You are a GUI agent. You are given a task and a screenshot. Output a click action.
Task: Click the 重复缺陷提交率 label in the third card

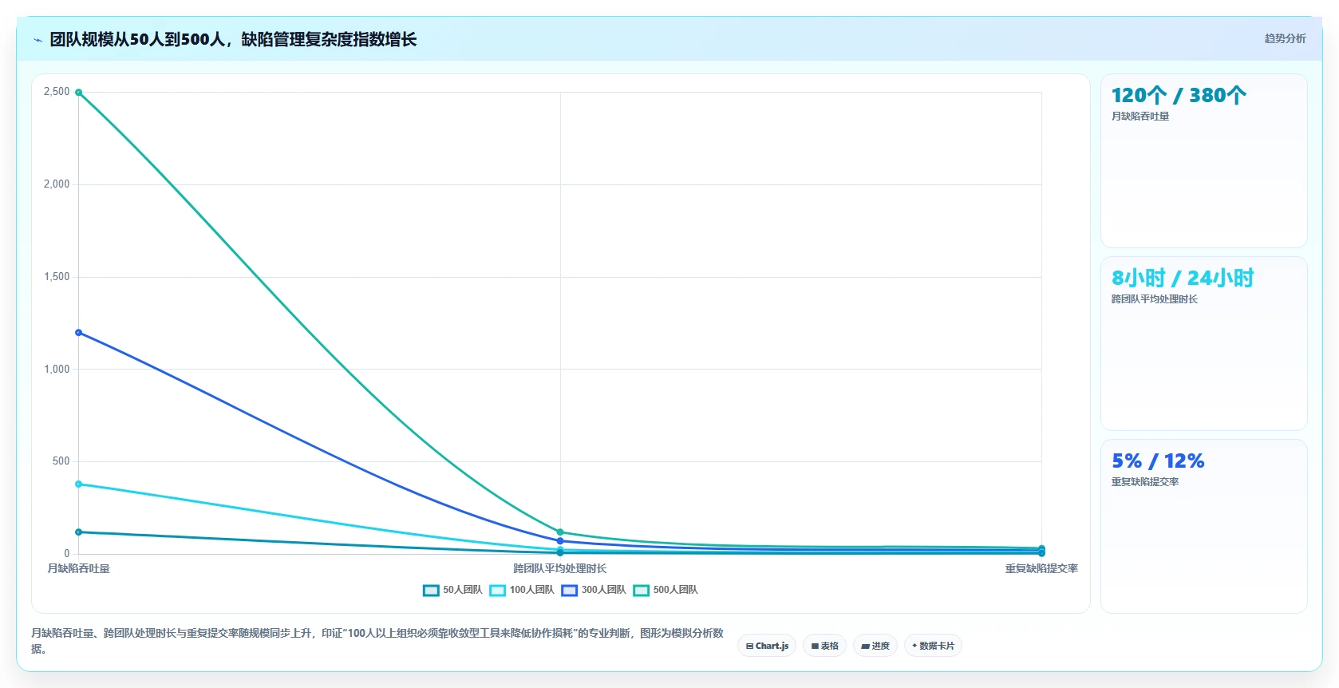point(1145,482)
